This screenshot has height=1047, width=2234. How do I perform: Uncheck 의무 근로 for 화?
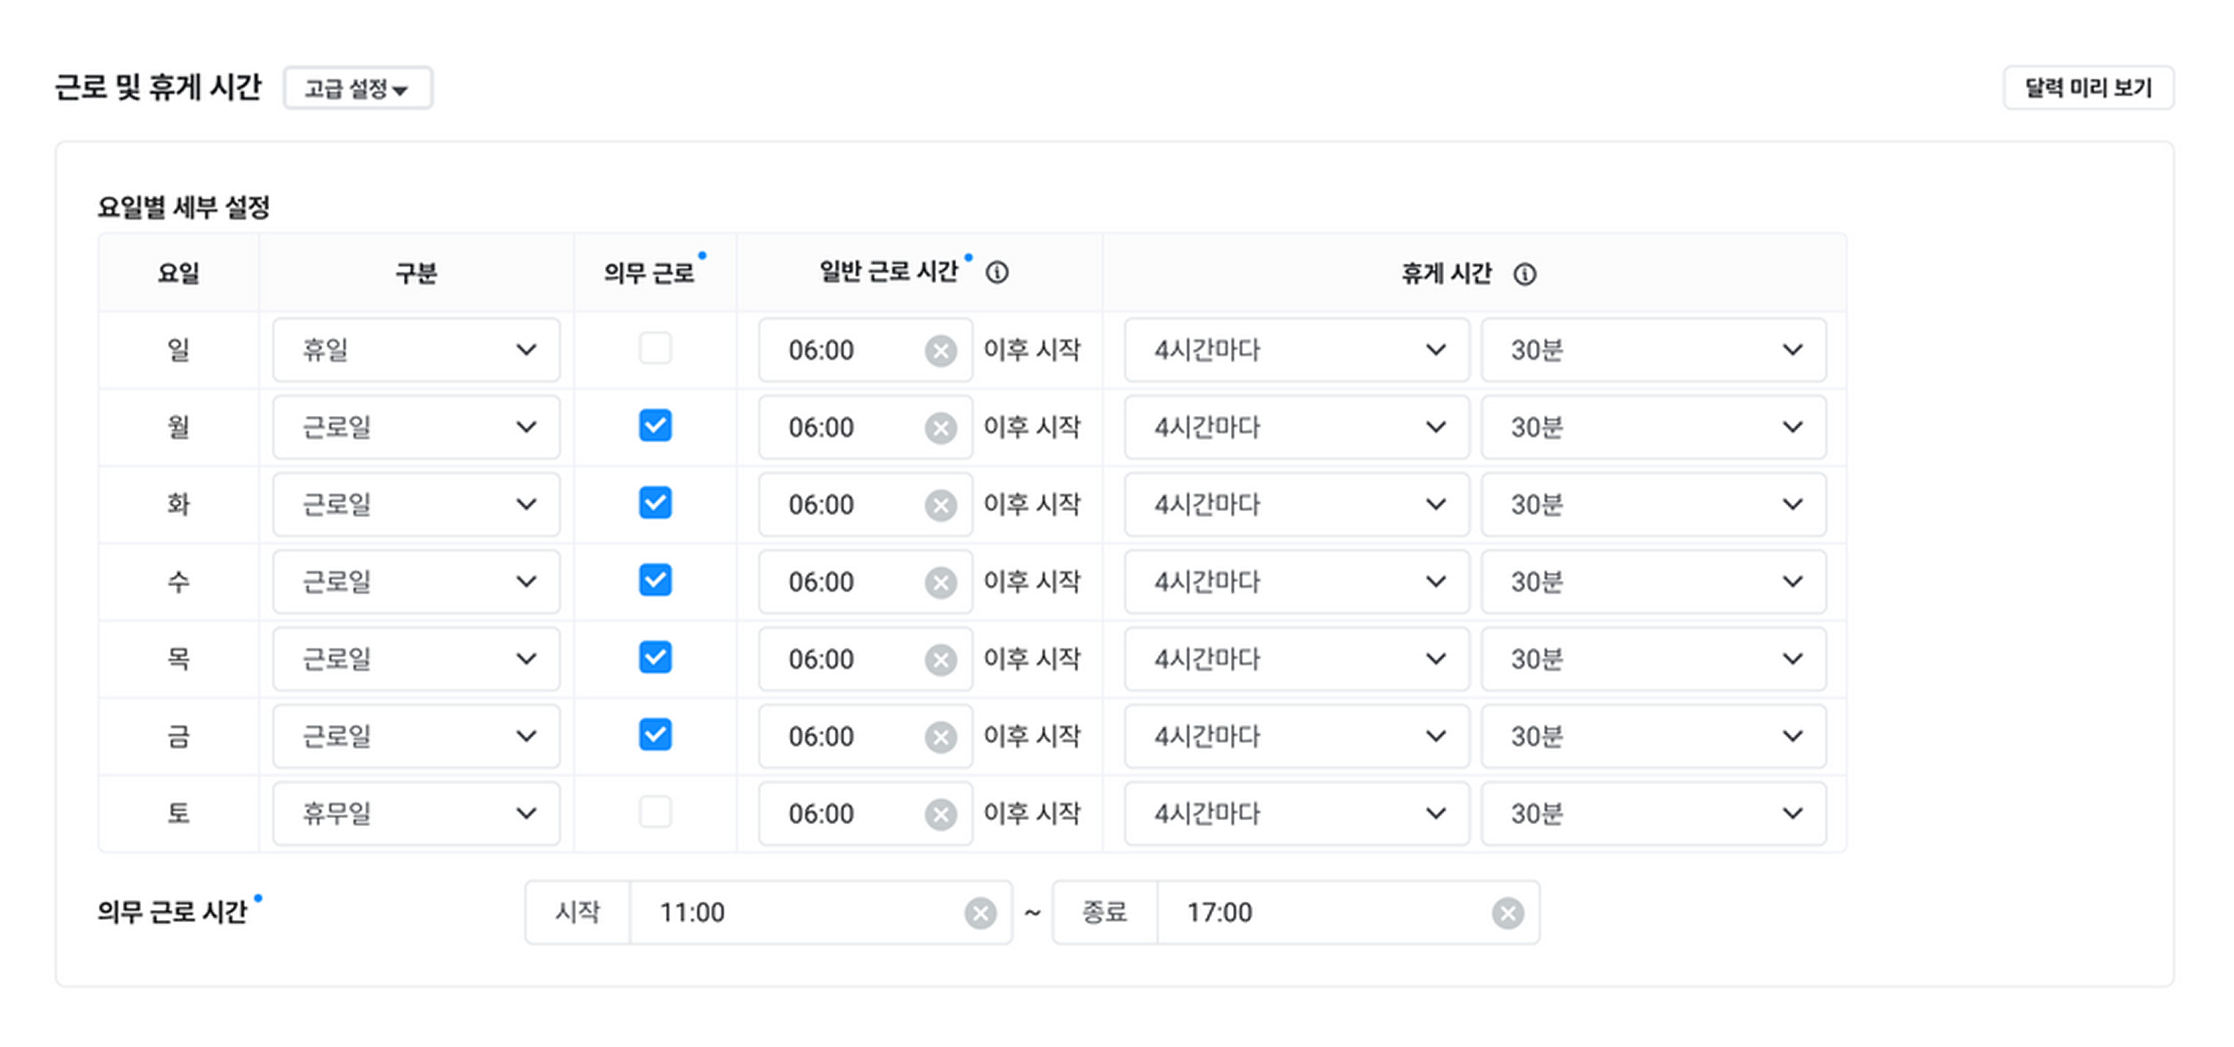pos(655,503)
